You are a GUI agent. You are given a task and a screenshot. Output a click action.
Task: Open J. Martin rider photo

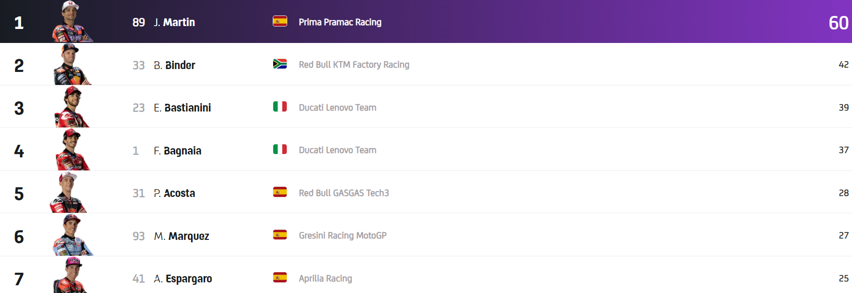(x=71, y=22)
